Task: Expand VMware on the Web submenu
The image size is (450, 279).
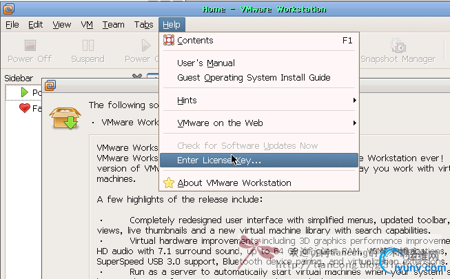Action: [259, 123]
